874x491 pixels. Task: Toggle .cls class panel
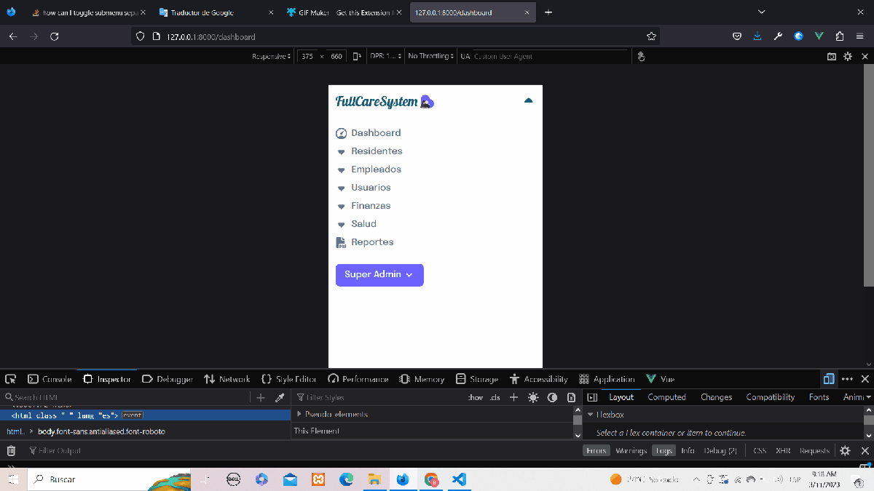(x=495, y=398)
